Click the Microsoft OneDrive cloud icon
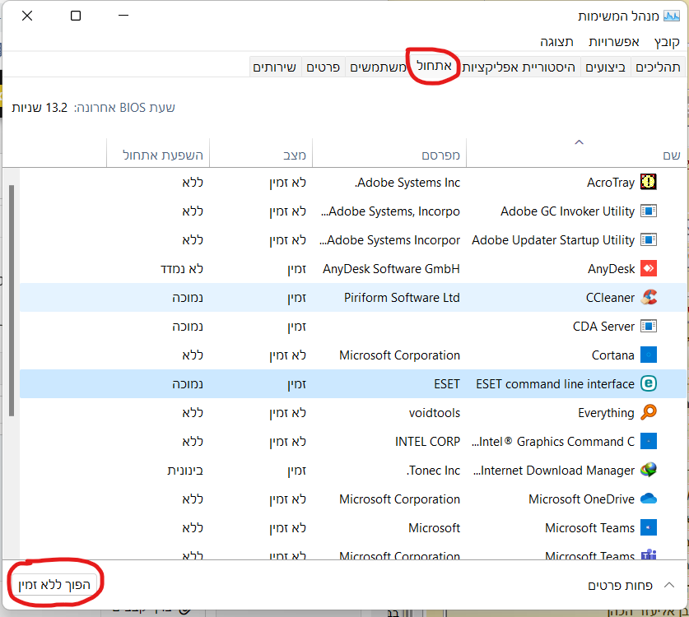689x617 pixels. 648,499
